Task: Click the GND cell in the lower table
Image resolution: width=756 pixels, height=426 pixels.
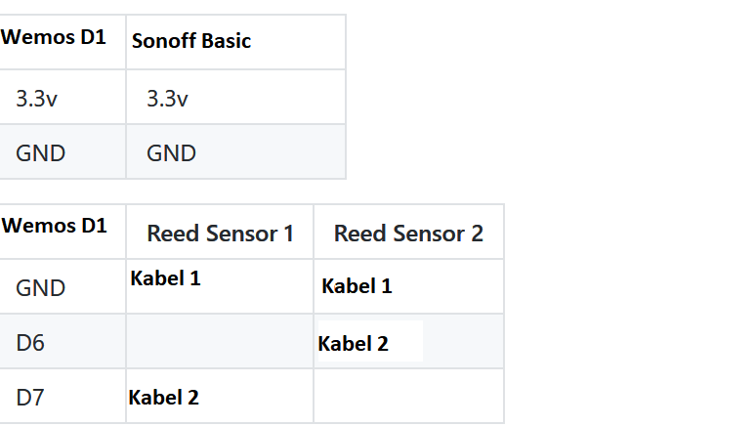Action: (40, 287)
